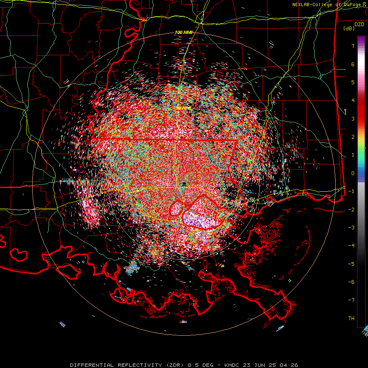Click the 50 NMI range ring label
The image size is (368, 368).
183,108
